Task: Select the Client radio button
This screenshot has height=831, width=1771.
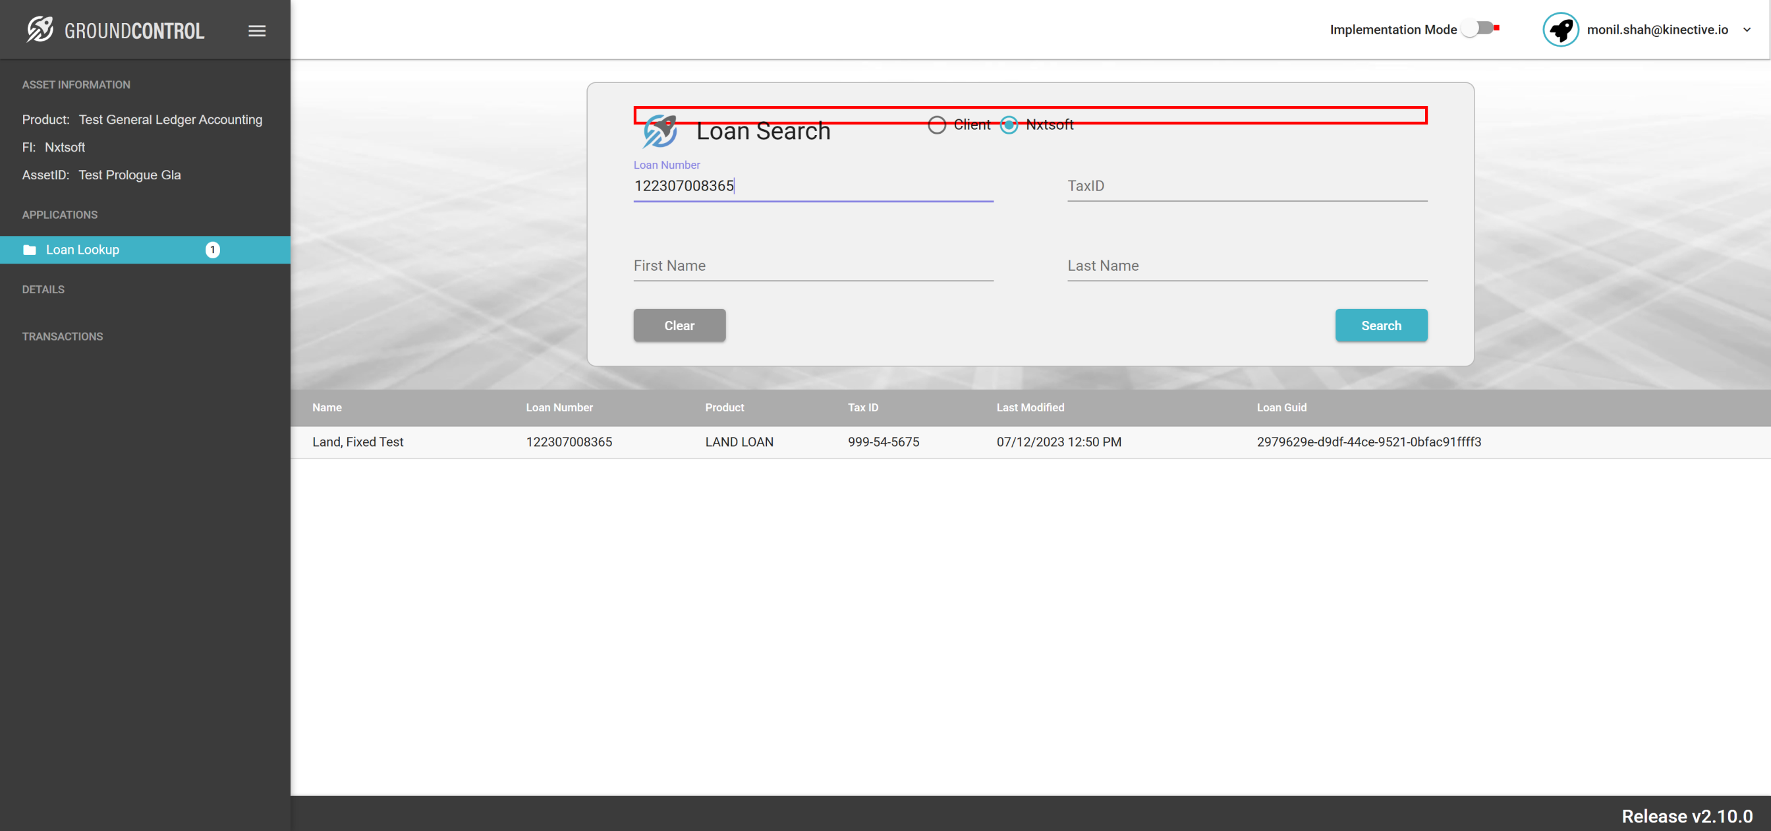Action: coord(936,125)
